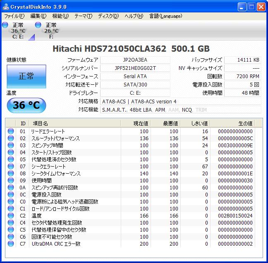This screenshot has height=263, width=268.
Task: Click the ATA8-ACS standards field
Action: [181, 101]
